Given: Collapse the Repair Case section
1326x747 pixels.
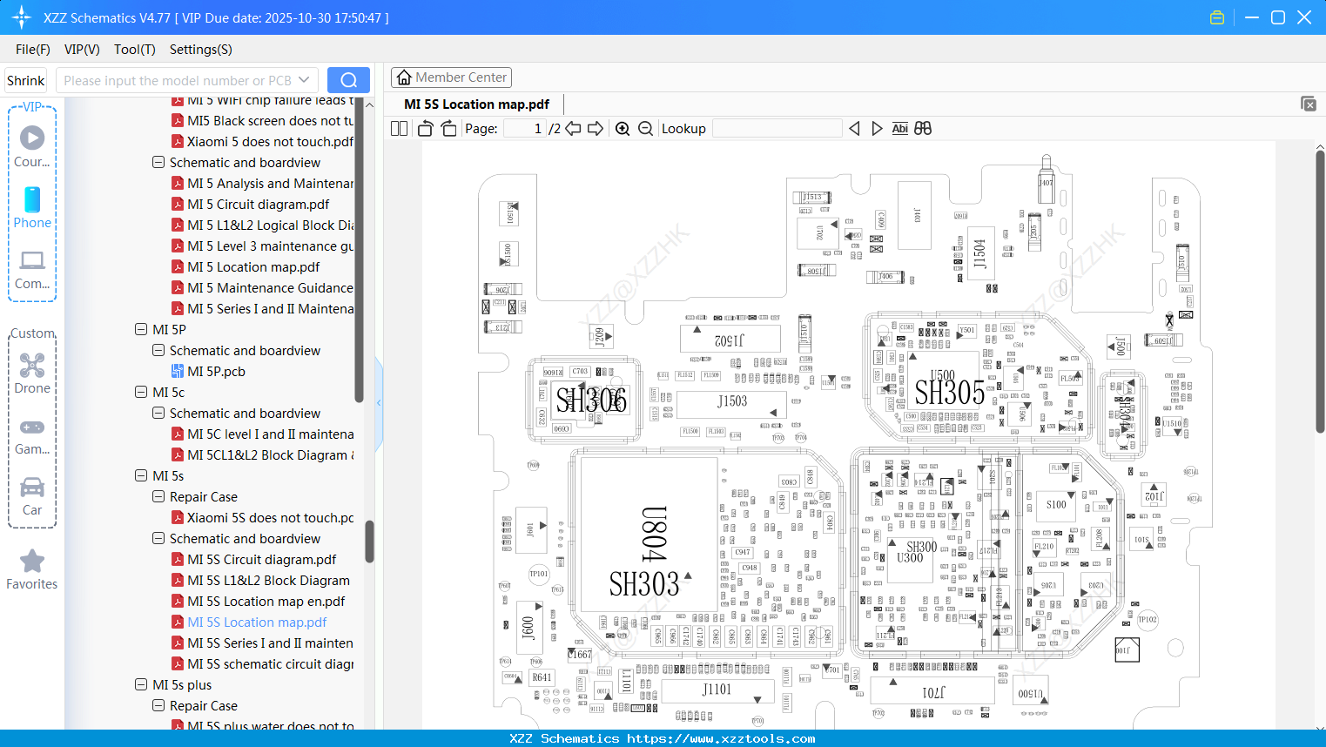Looking at the screenshot, I should pyautogui.click(x=158, y=496).
